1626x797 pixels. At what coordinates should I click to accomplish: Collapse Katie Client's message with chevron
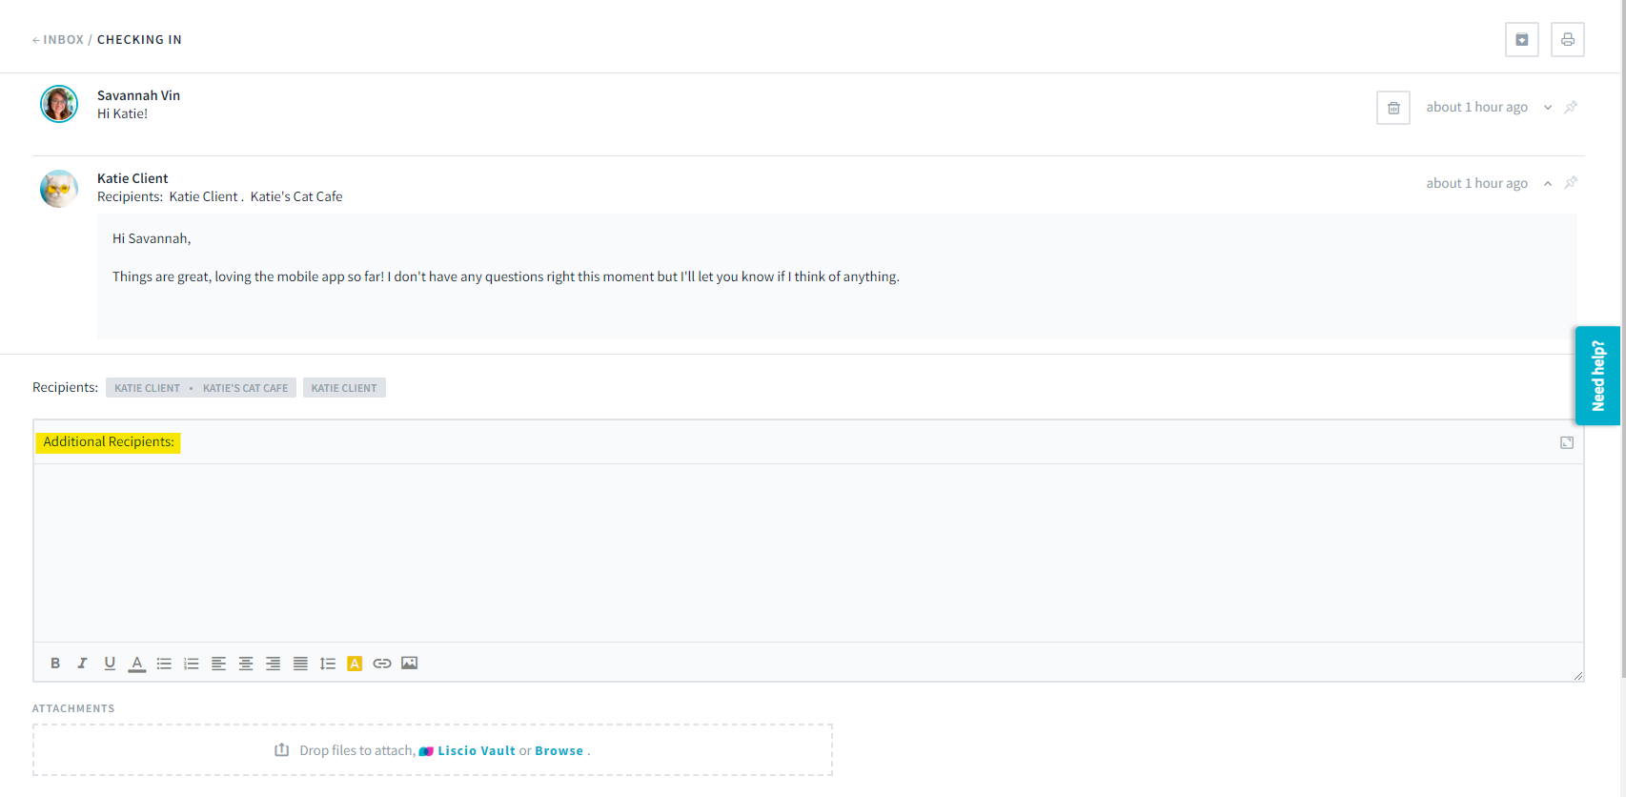tap(1548, 183)
